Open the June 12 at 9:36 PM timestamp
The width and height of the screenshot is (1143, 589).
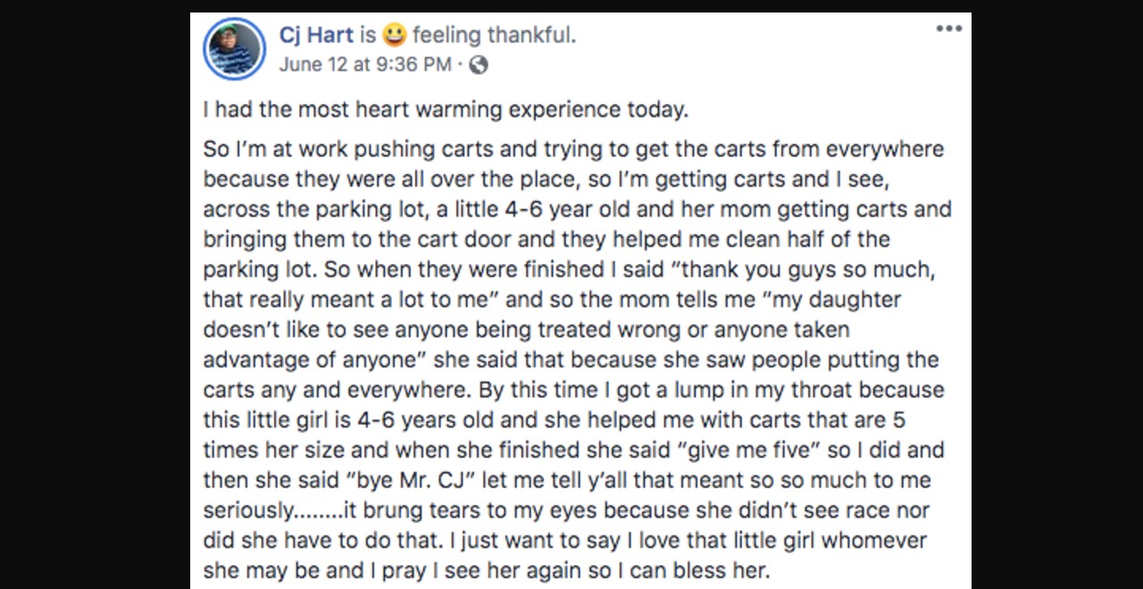tap(365, 64)
